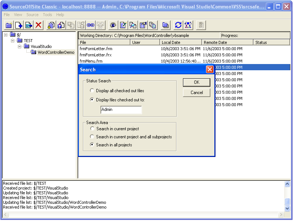Screen dimensions: 294x221
Task: Open the File menu
Action: click(x=7, y=15)
